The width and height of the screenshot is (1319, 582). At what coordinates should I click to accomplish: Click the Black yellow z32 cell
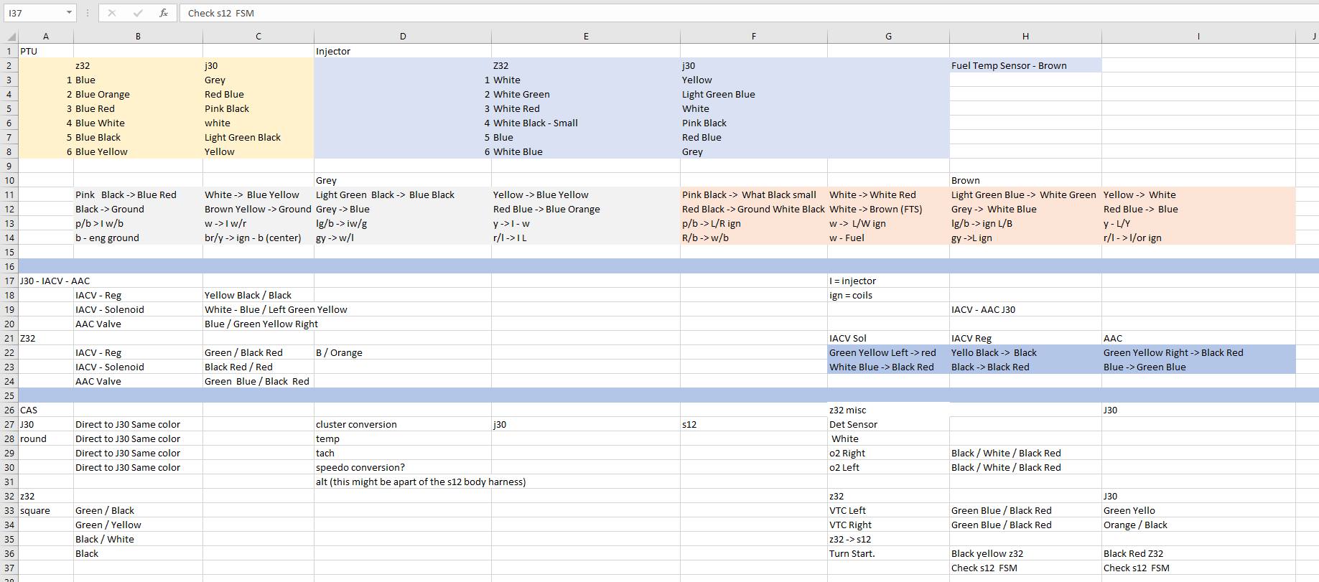pyautogui.click(x=1025, y=553)
